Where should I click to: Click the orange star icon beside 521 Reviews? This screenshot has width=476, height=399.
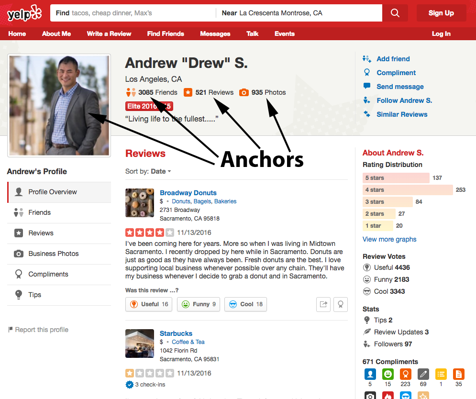188,92
